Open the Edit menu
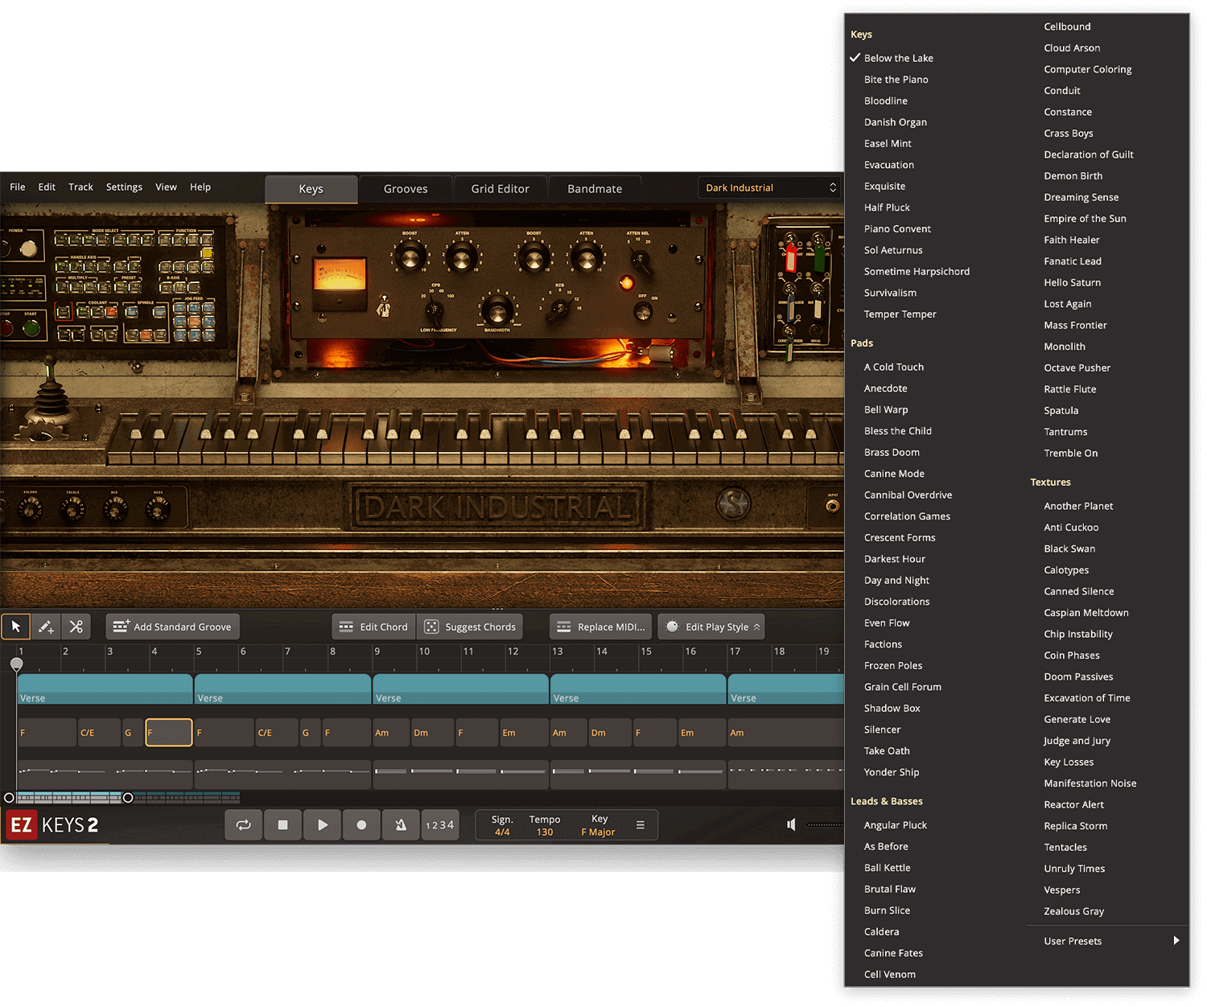This screenshot has height=1007, width=1207. click(x=47, y=187)
